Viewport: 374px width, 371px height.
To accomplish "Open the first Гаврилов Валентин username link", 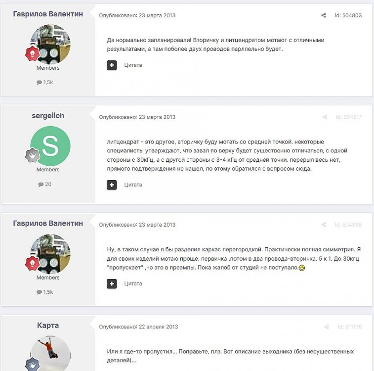I will [48, 14].
